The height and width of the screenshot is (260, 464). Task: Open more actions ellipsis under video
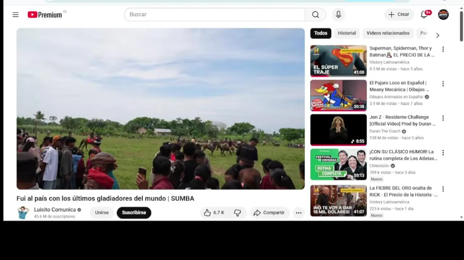click(x=298, y=213)
